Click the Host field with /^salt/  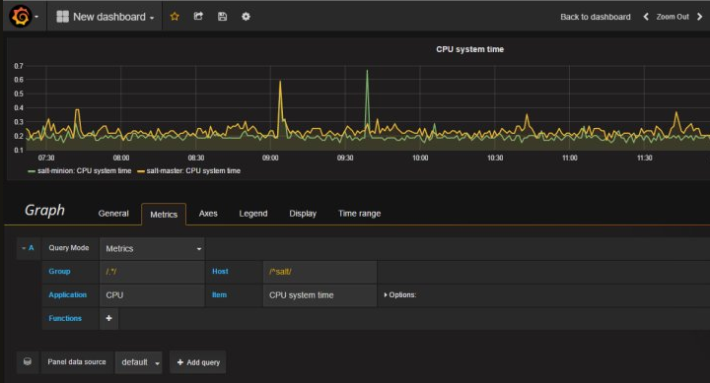(319, 272)
